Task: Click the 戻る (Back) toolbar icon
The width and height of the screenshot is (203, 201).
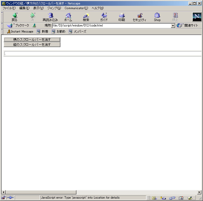Action: coord(14,17)
